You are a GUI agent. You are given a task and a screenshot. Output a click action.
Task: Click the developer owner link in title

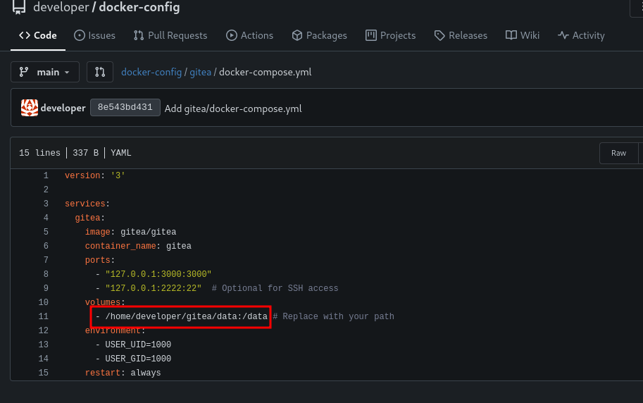click(x=61, y=8)
